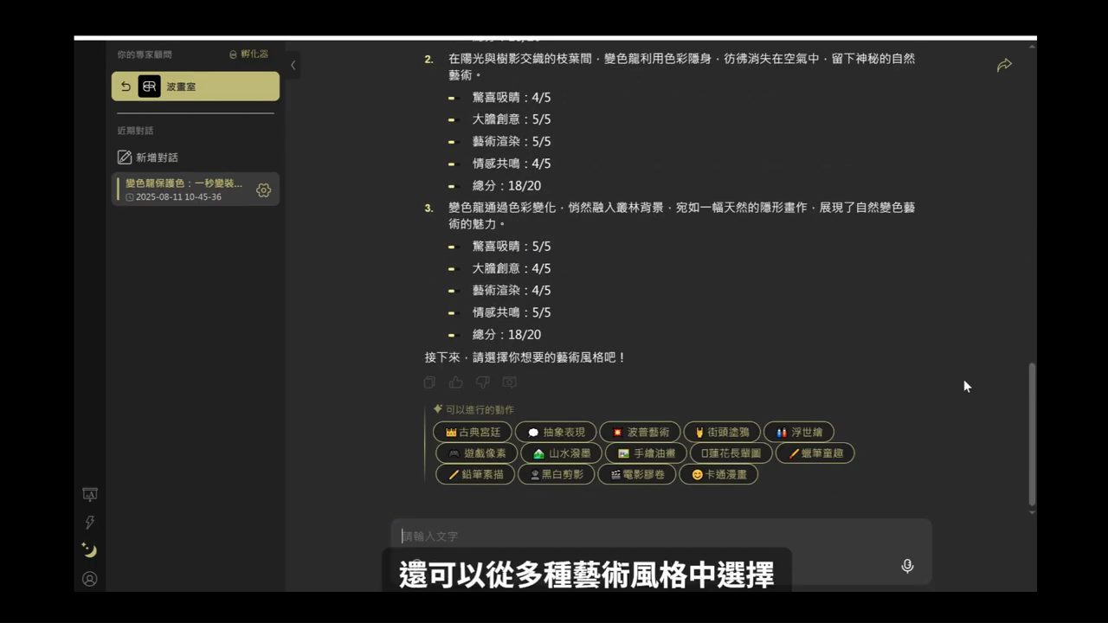Screen dimensions: 1108x623
Task: Click the 近期對話 section label
Action: click(x=135, y=131)
